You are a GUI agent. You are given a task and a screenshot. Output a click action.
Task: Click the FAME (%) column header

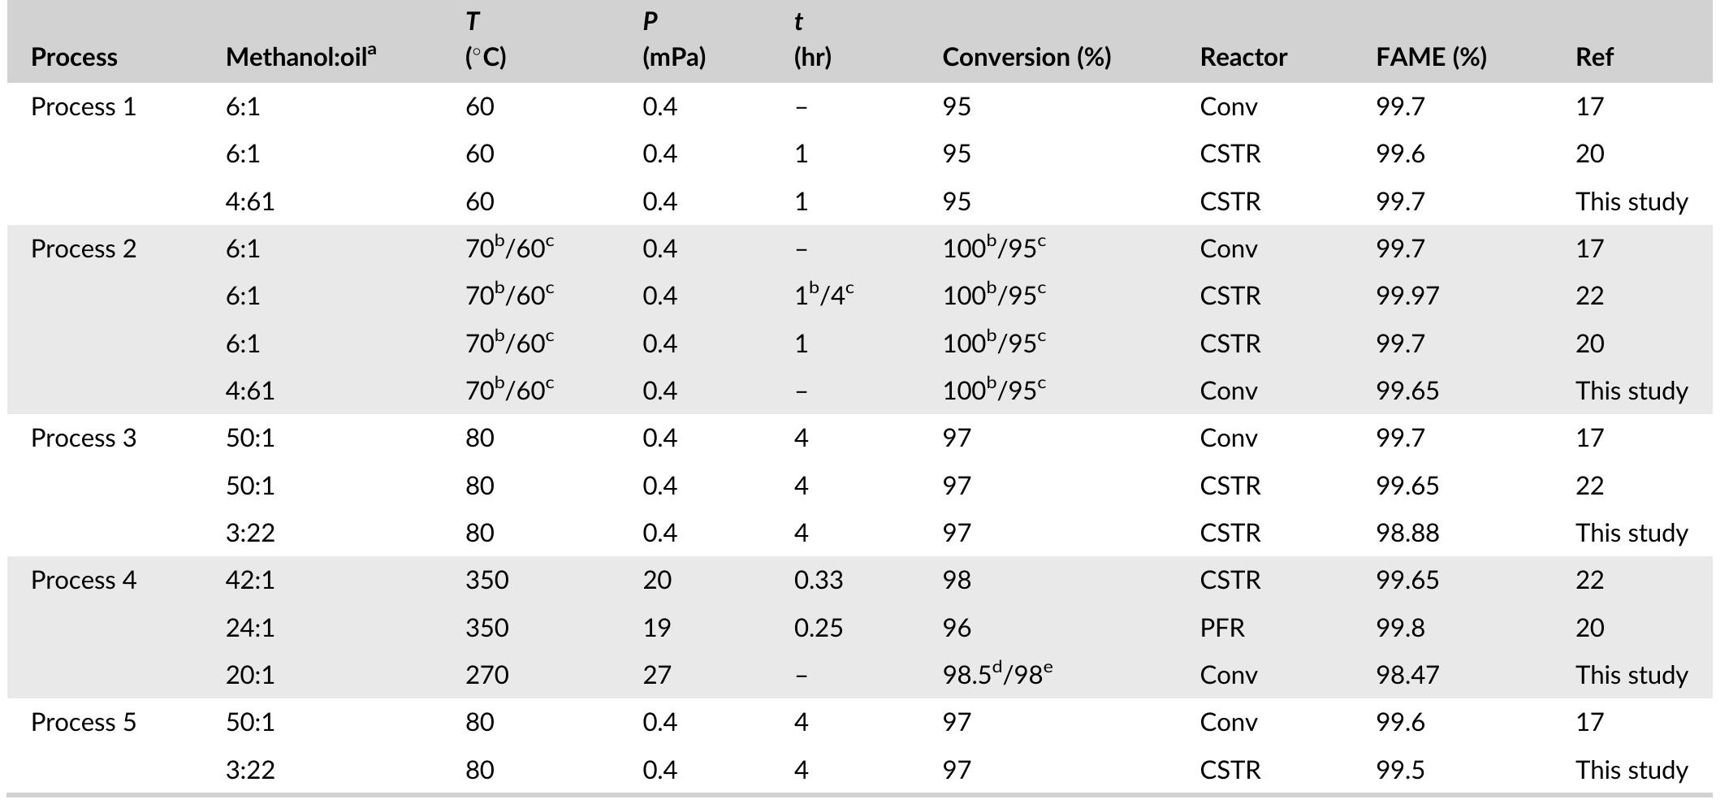pyautogui.click(x=1431, y=58)
